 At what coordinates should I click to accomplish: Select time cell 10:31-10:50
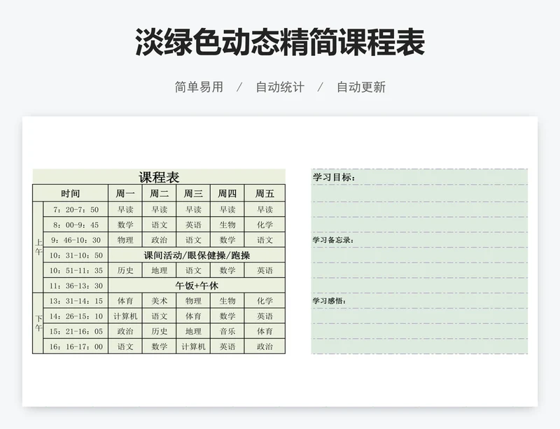(76, 255)
